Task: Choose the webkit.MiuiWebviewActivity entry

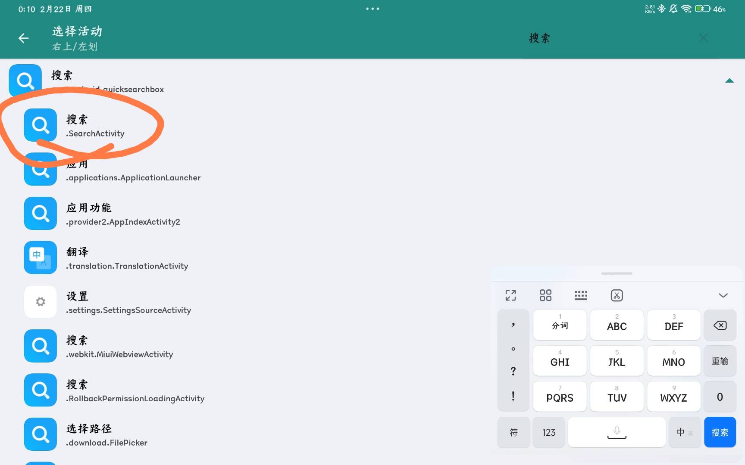Action: tap(119, 347)
